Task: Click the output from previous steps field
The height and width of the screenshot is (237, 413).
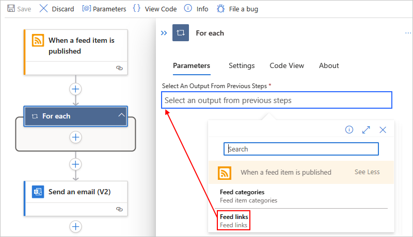Action: point(277,100)
